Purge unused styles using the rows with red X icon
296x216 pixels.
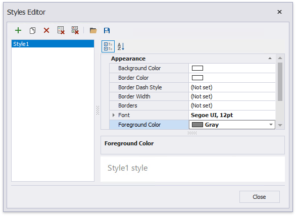pos(75,30)
